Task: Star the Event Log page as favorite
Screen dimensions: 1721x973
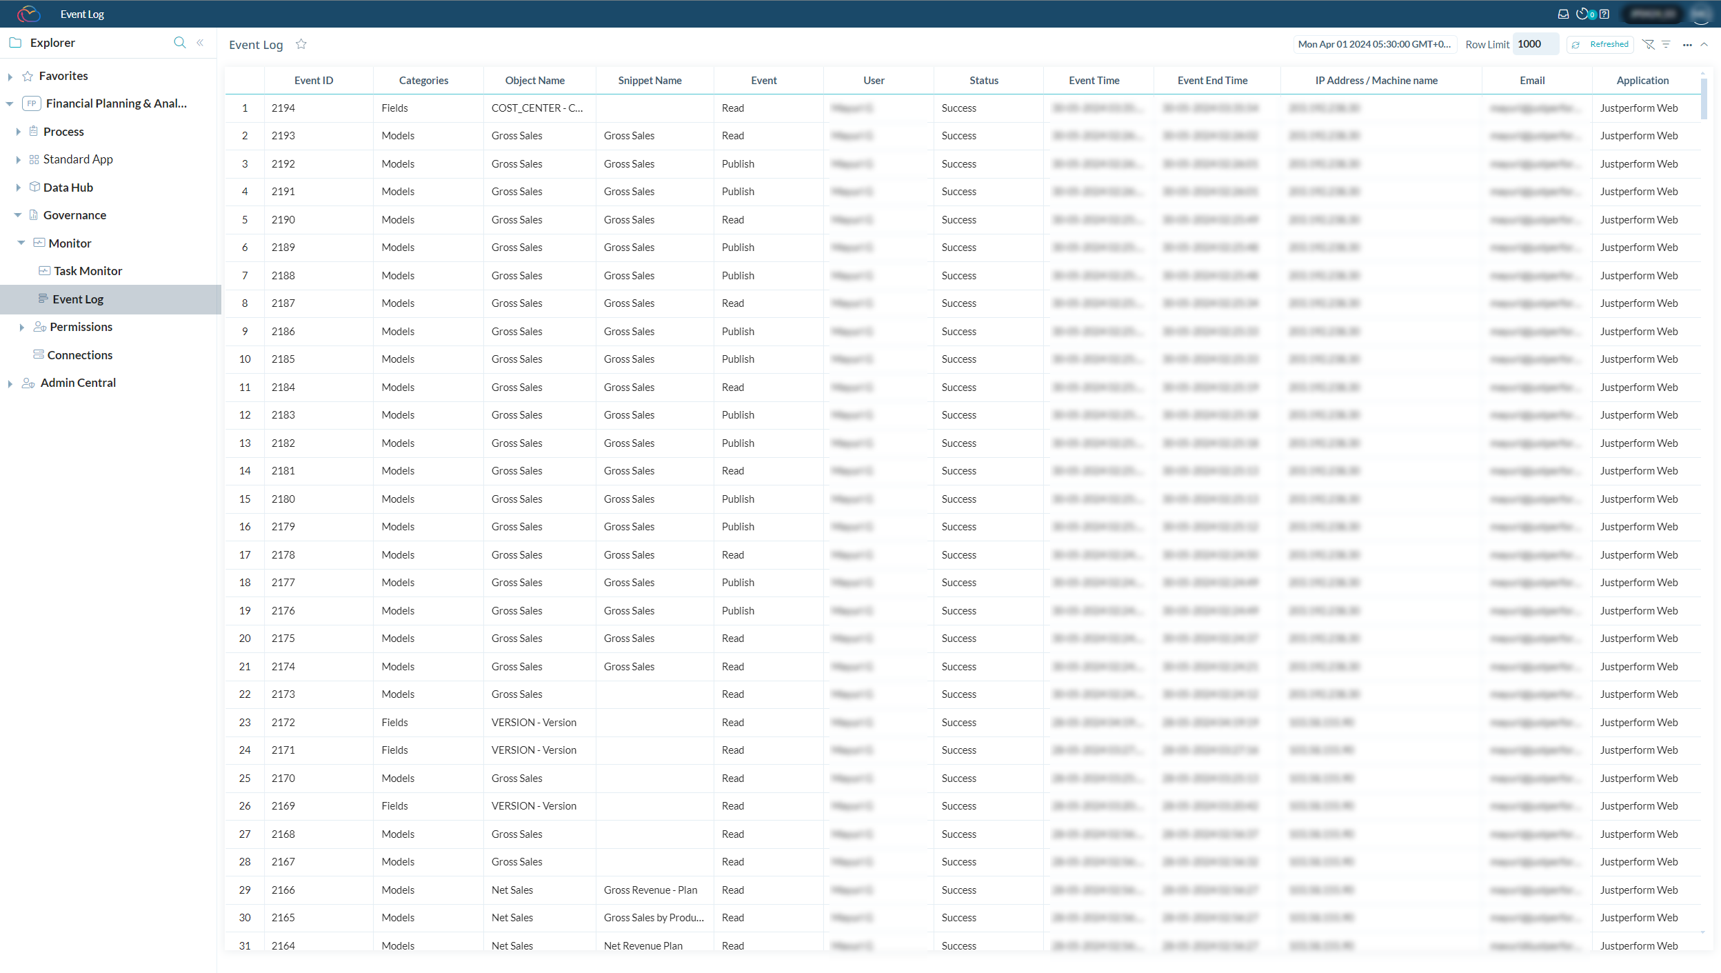Action: (x=301, y=44)
